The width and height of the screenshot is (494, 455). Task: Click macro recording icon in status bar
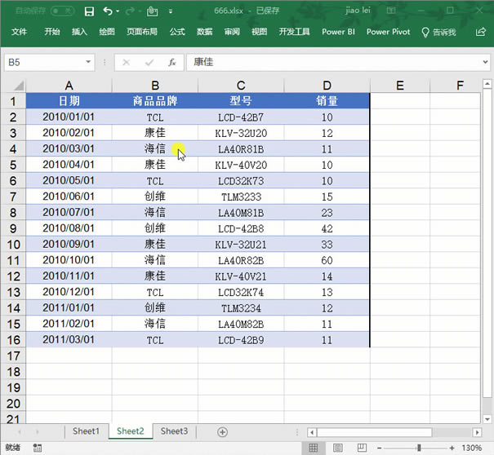click(x=38, y=448)
